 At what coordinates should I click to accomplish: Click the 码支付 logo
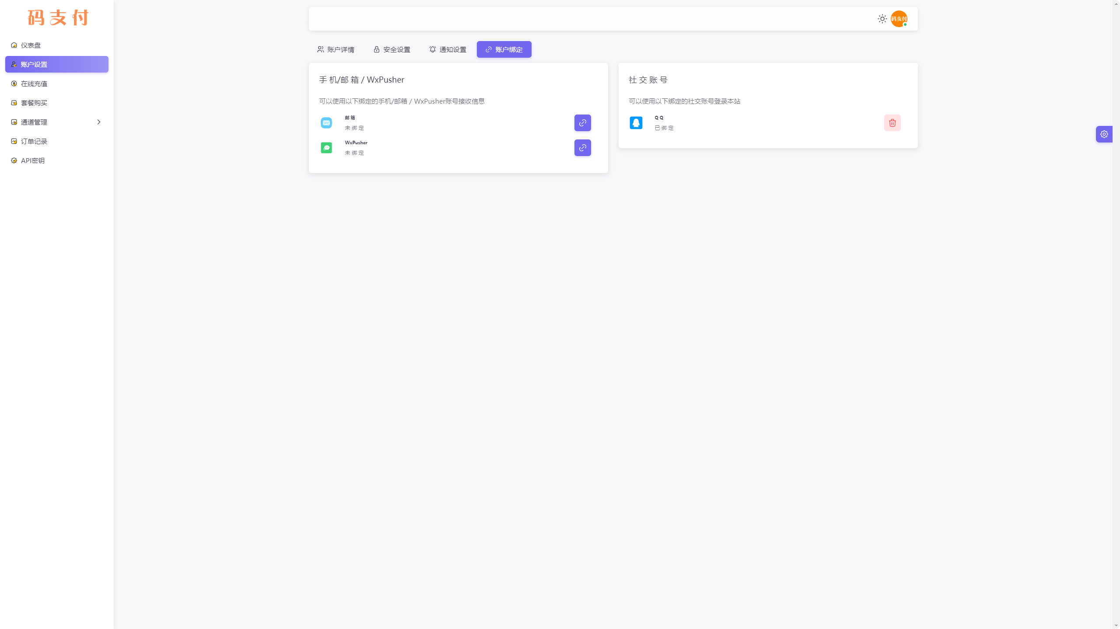[58, 18]
